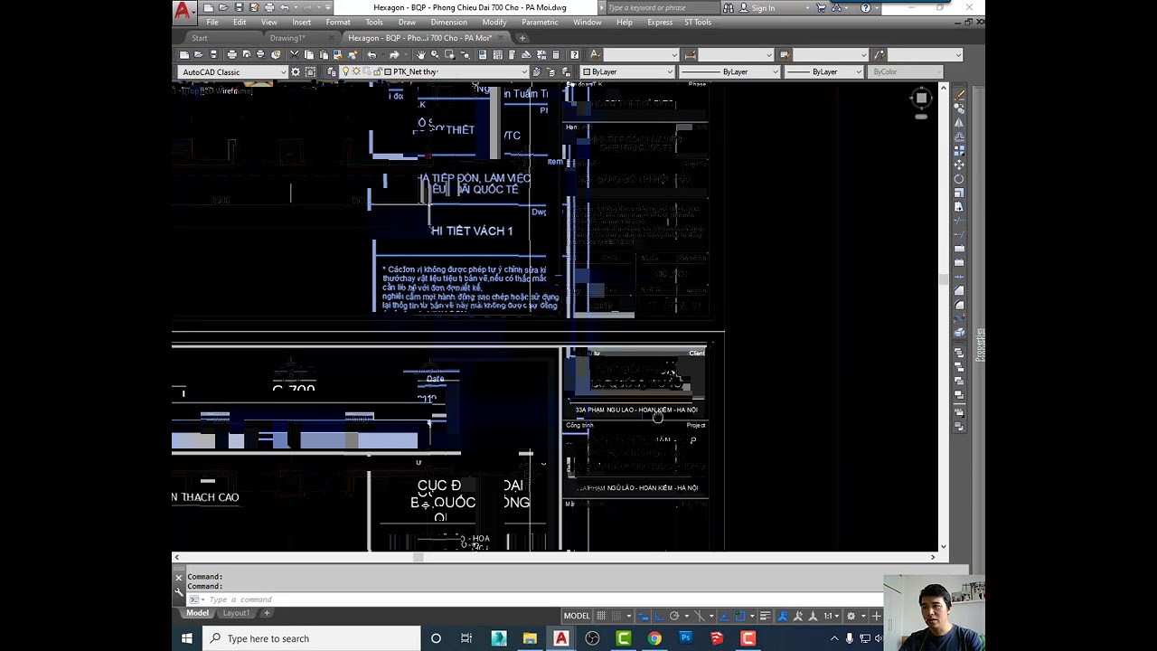
Task: Toggle annotation visibility icon in status bar
Action: [x=782, y=616]
